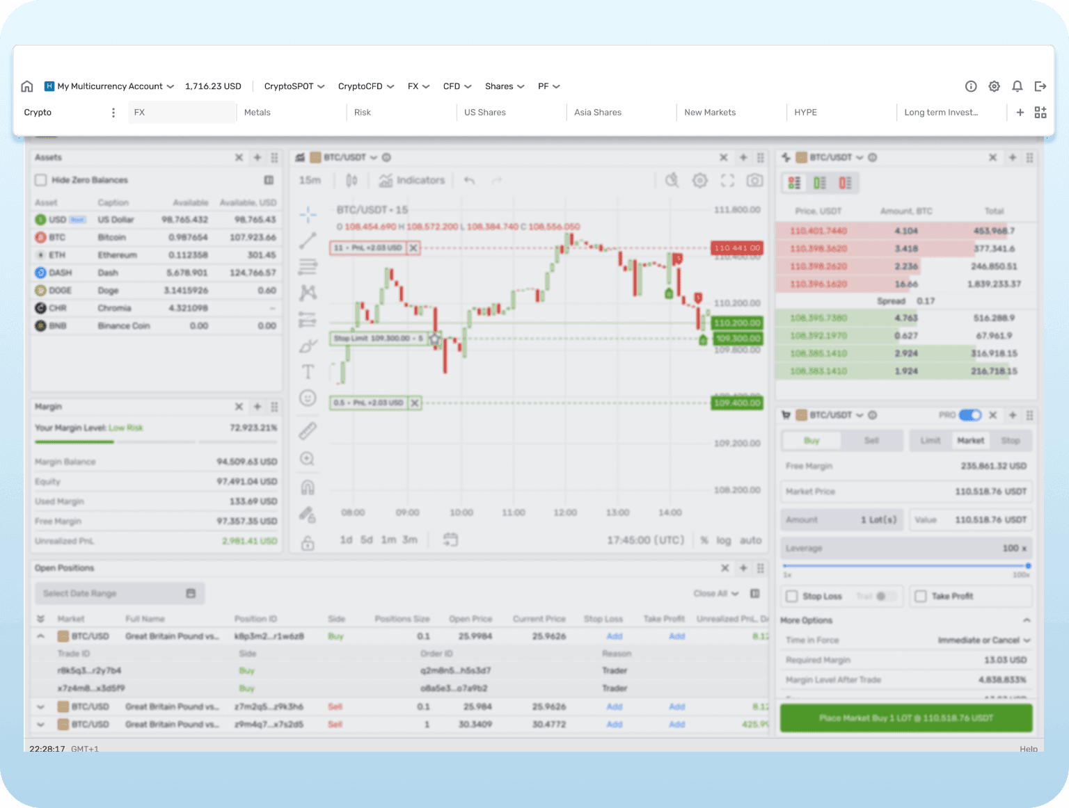The image size is (1069, 808).
Task: Open the widgets grid icon
Action: (x=1040, y=113)
